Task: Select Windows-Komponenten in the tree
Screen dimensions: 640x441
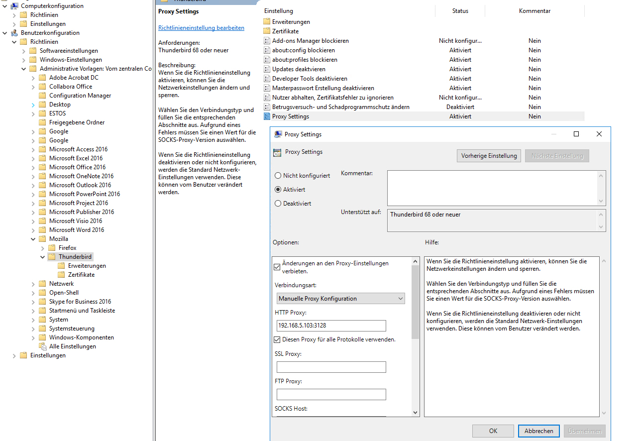Action: tap(82, 337)
